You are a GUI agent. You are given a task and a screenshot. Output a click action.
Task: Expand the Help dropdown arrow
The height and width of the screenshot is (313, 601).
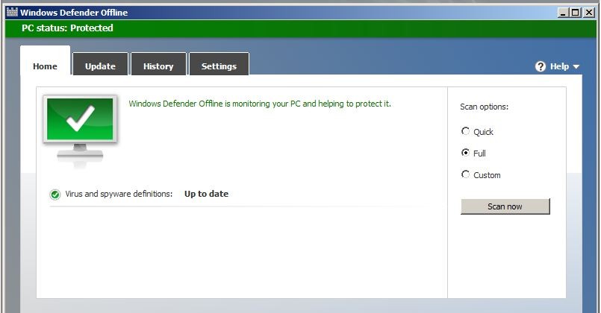tap(576, 66)
